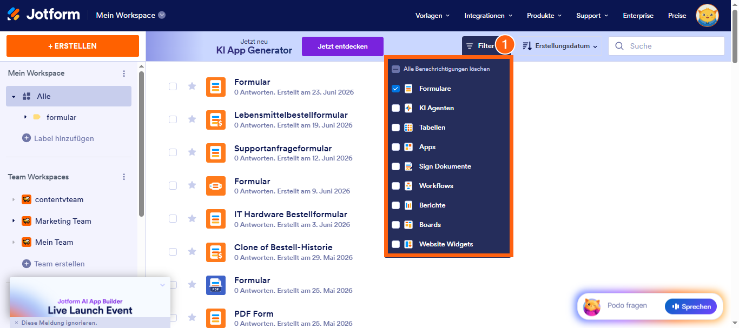Image resolution: width=739 pixels, height=328 pixels.
Task: Check the KI Agenten filter checkbox
Action: pos(396,108)
